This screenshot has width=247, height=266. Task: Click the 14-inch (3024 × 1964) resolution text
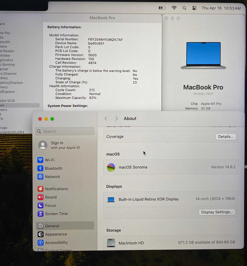[215, 198]
